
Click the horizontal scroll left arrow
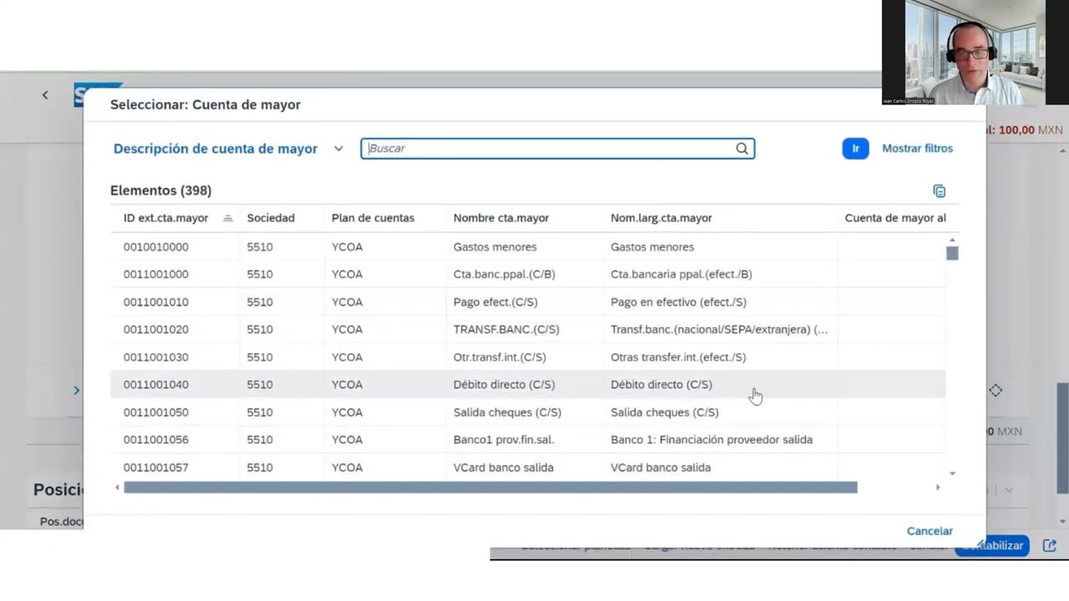(x=117, y=487)
